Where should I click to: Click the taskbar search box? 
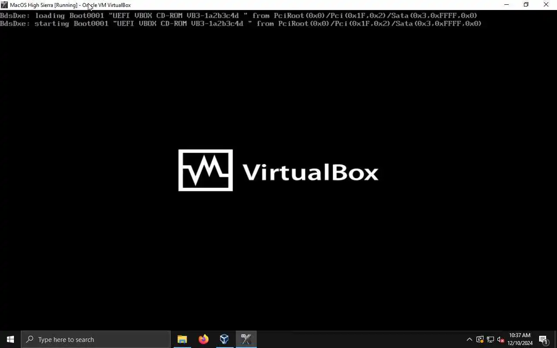tap(96, 339)
